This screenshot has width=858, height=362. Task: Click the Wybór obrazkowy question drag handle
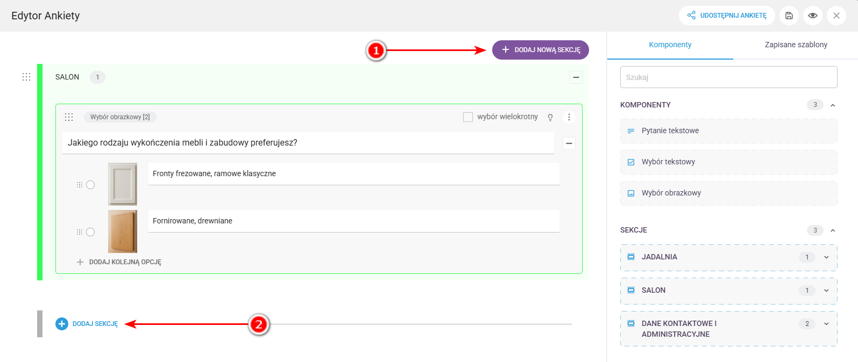click(x=69, y=117)
